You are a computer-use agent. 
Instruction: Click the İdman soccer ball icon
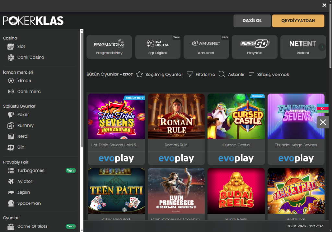click(x=11, y=81)
